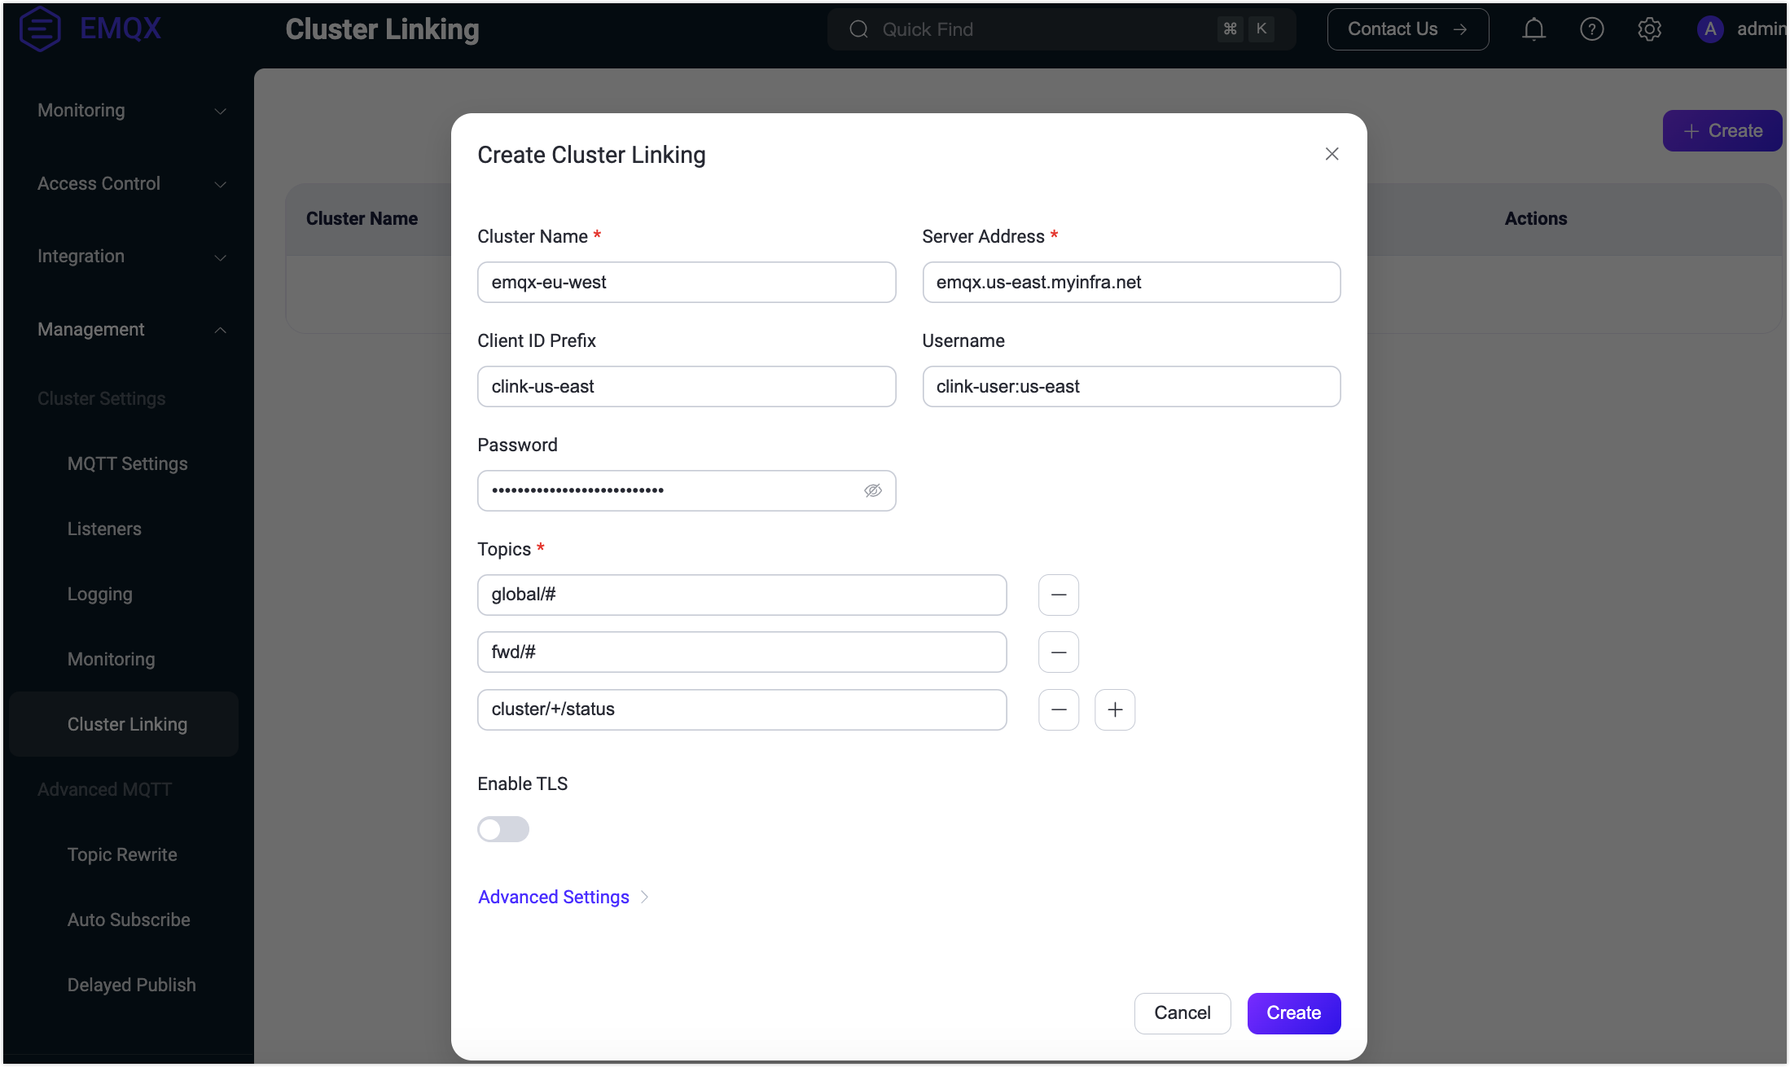This screenshot has width=1790, height=1067.
Task: Click the help question mark icon
Action: click(x=1592, y=29)
